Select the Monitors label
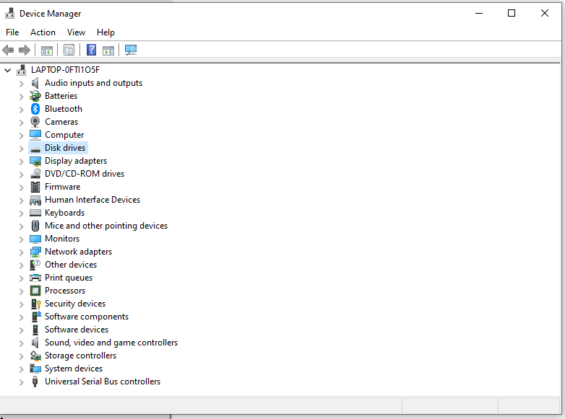 pyautogui.click(x=62, y=239)
